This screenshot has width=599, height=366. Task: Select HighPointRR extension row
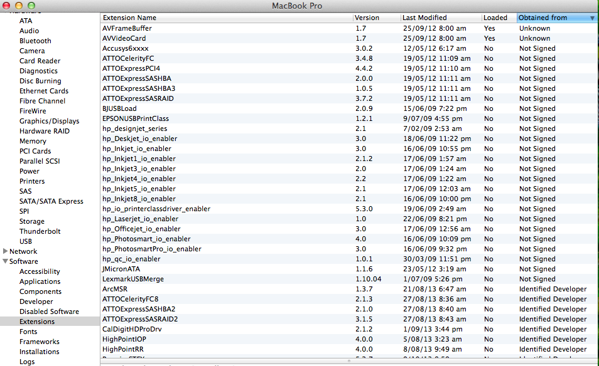[349, 349]
